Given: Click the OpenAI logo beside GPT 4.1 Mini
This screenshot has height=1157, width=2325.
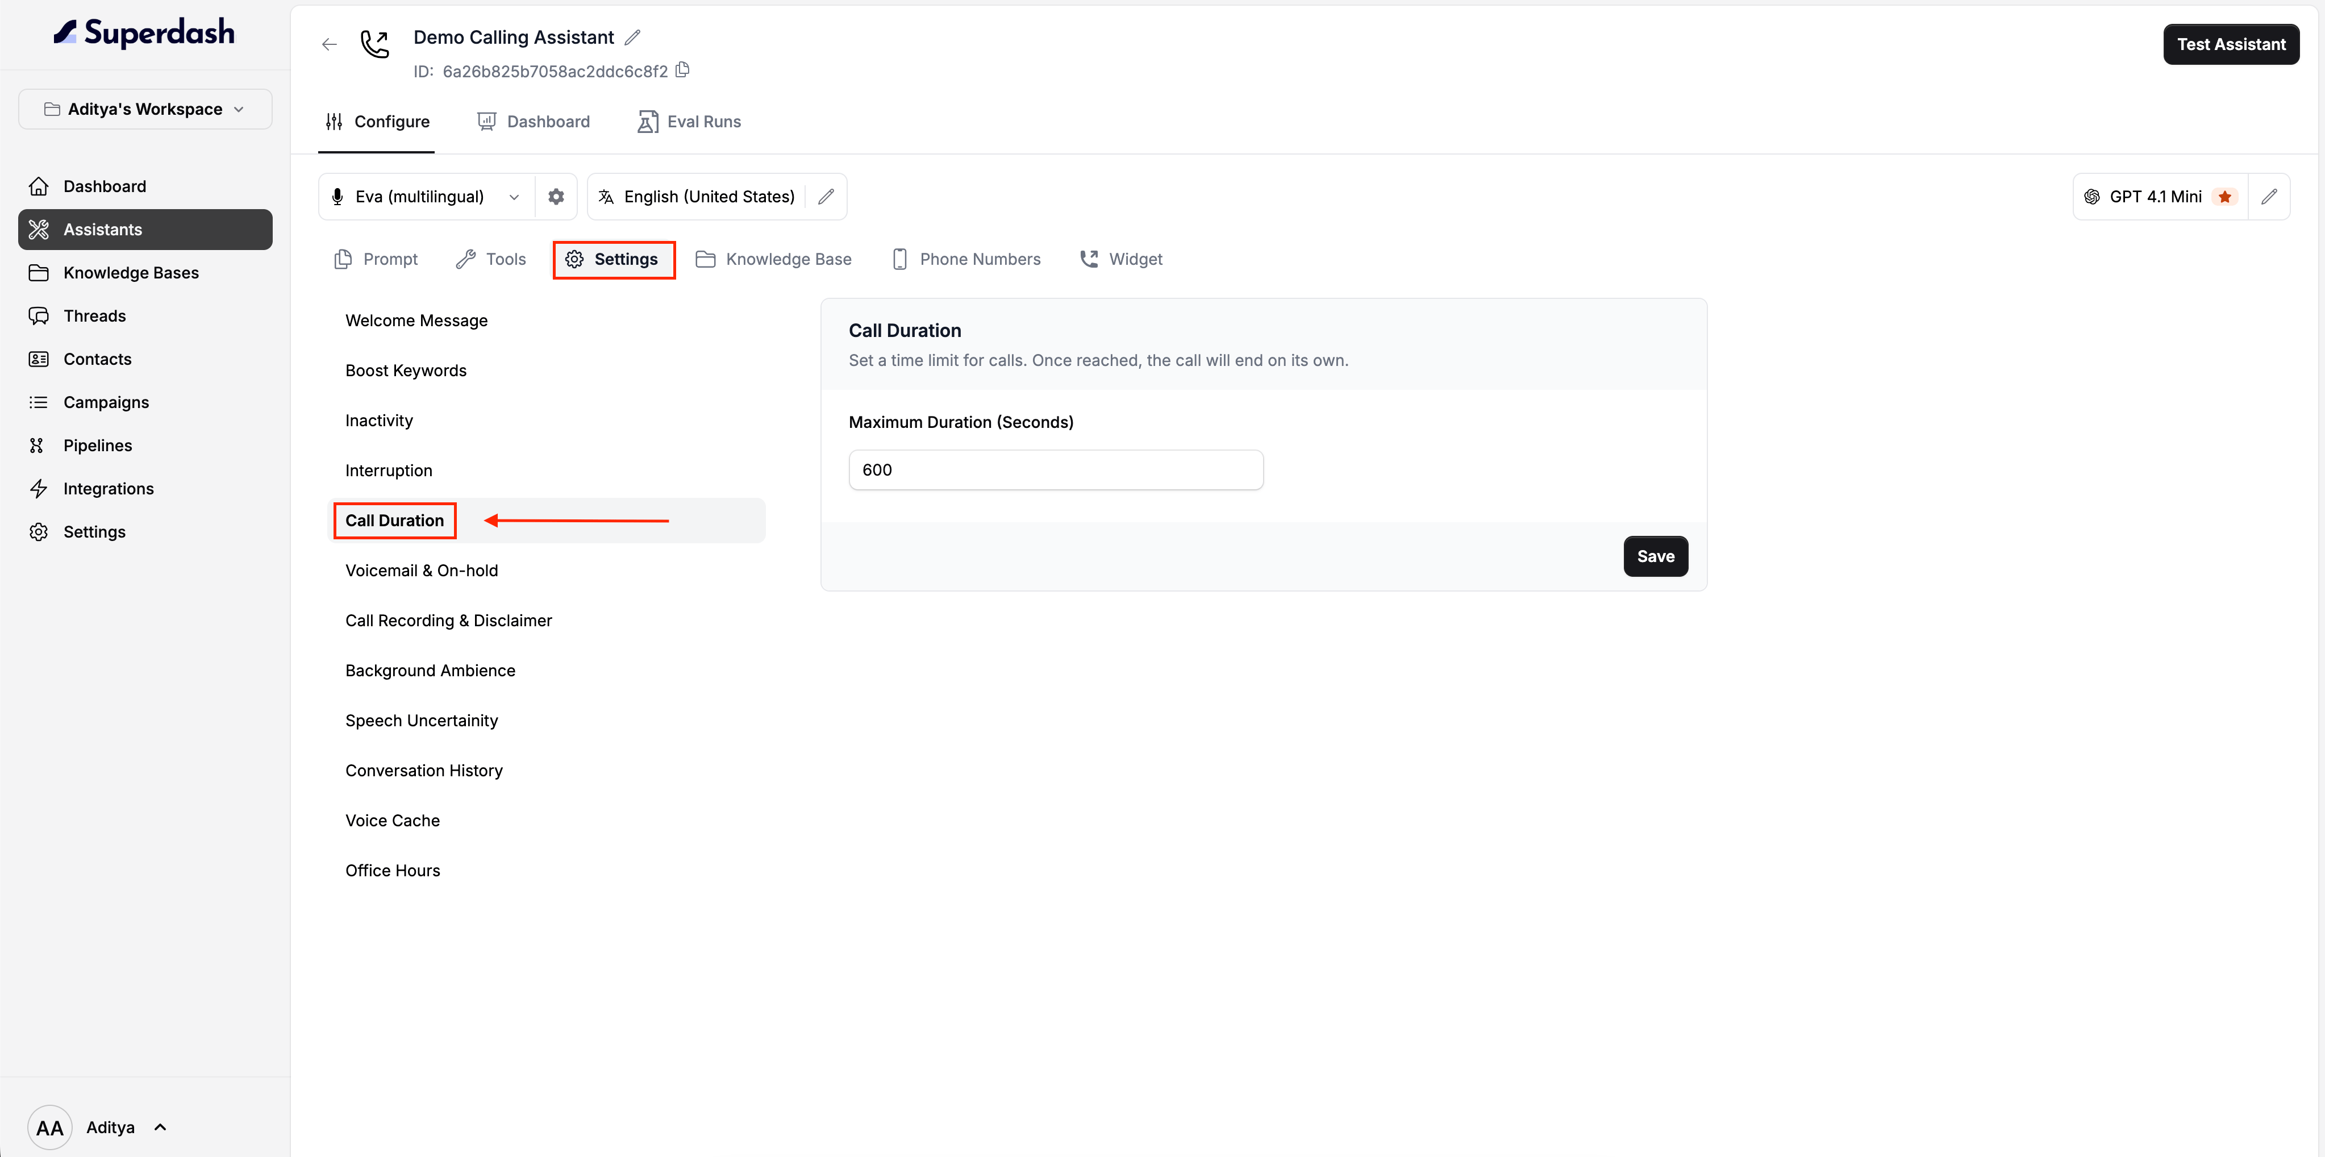Looking at the screenshot, I should point(2092,197).
